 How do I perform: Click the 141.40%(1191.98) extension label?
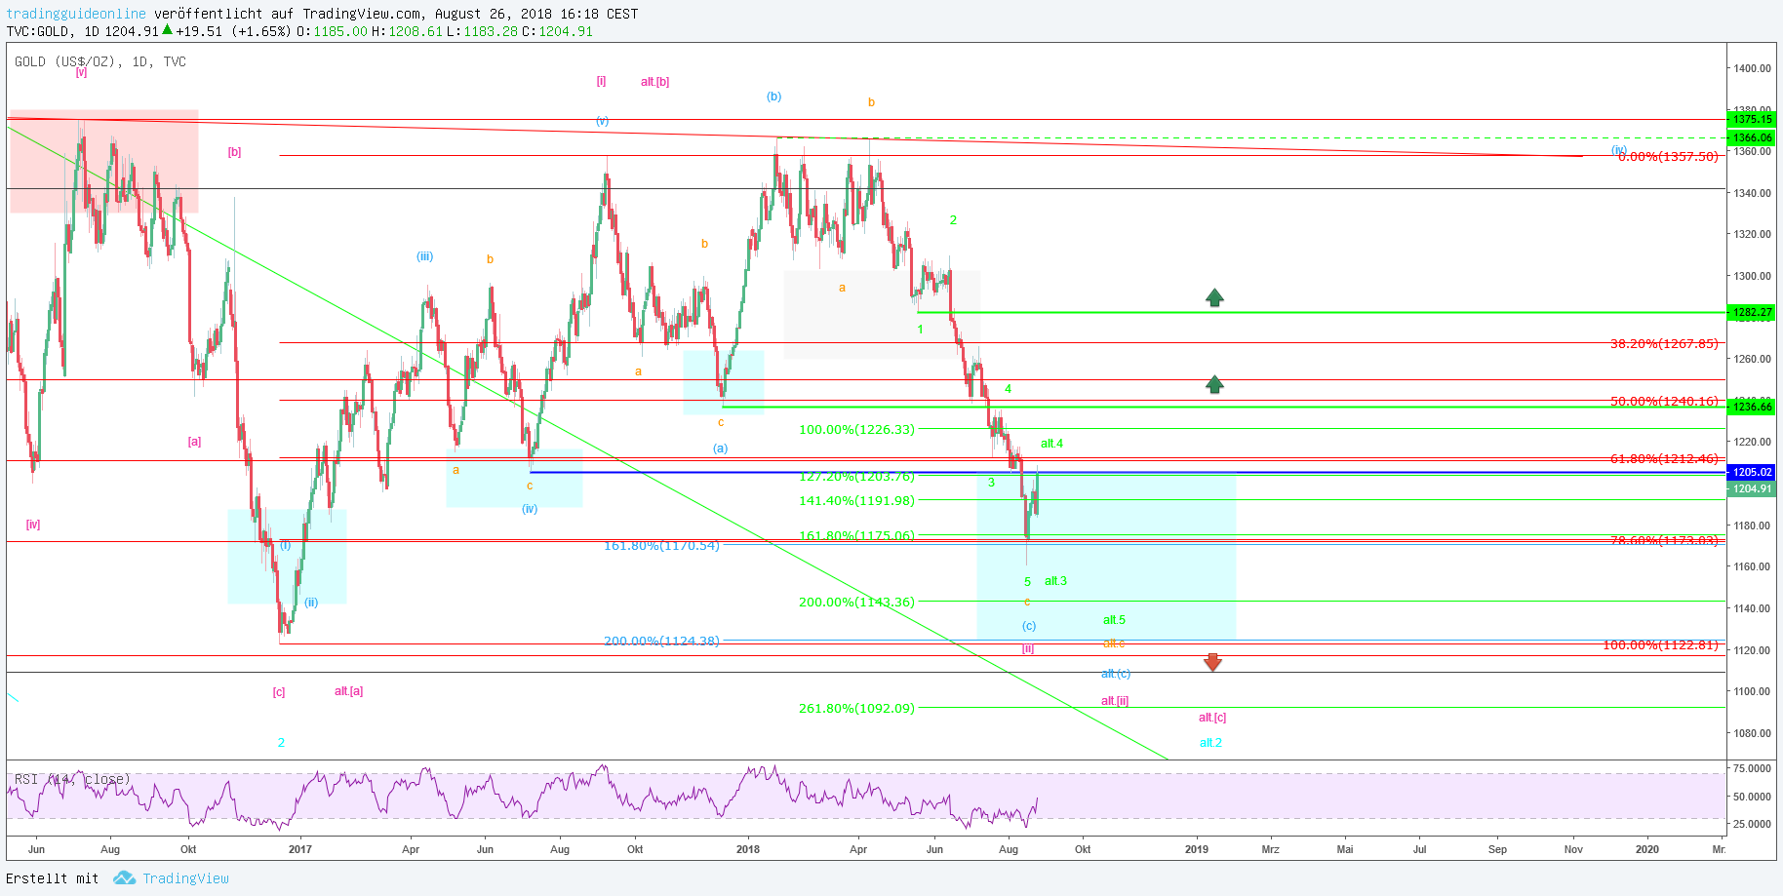pos(857,500)
